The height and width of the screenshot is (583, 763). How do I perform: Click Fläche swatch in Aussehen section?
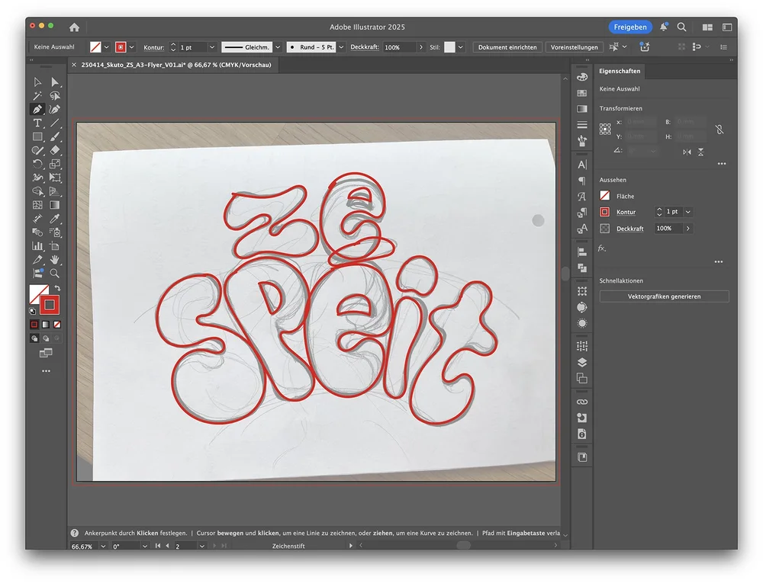[605, 196]
